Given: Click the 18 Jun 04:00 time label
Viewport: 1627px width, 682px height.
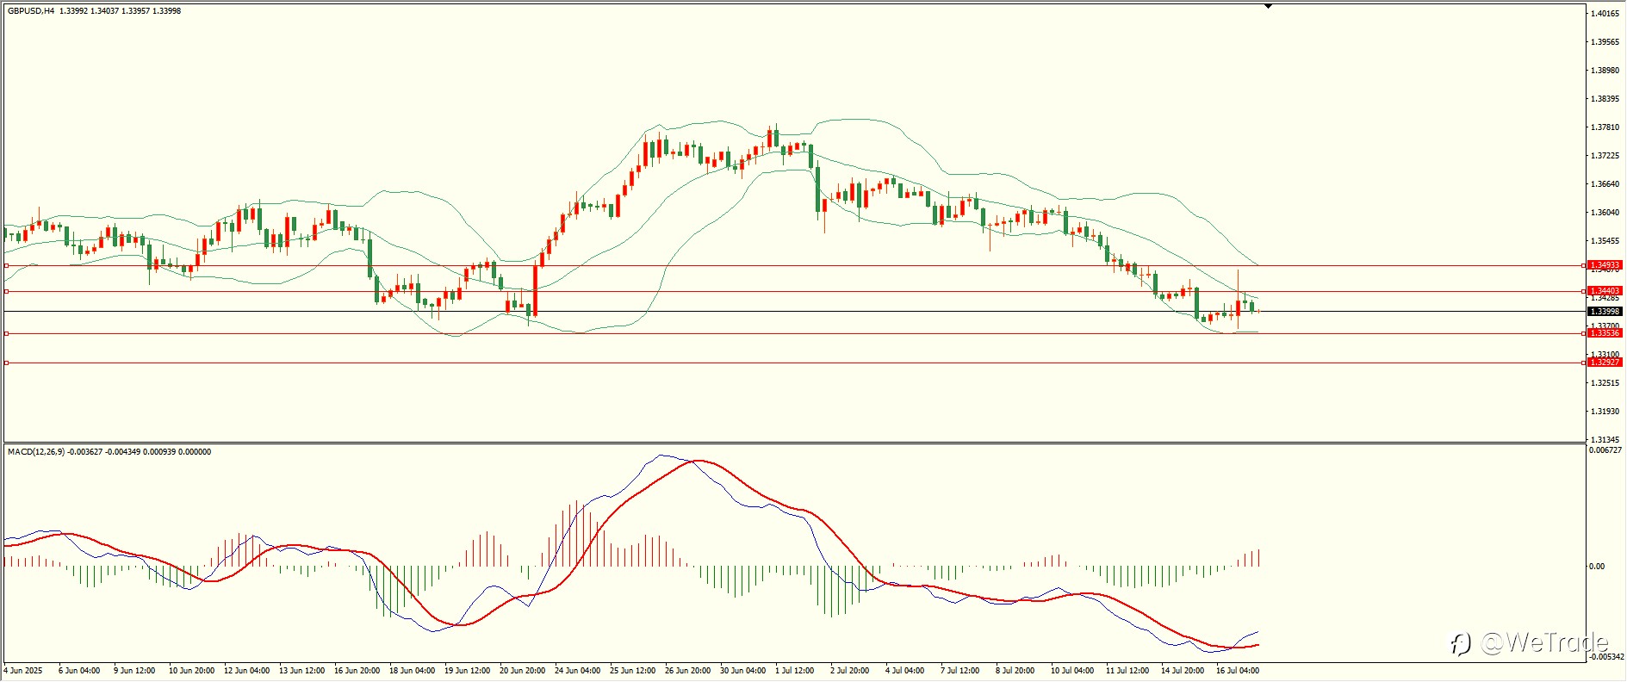Looking at the screenshot, I should [x=413, y=670].
